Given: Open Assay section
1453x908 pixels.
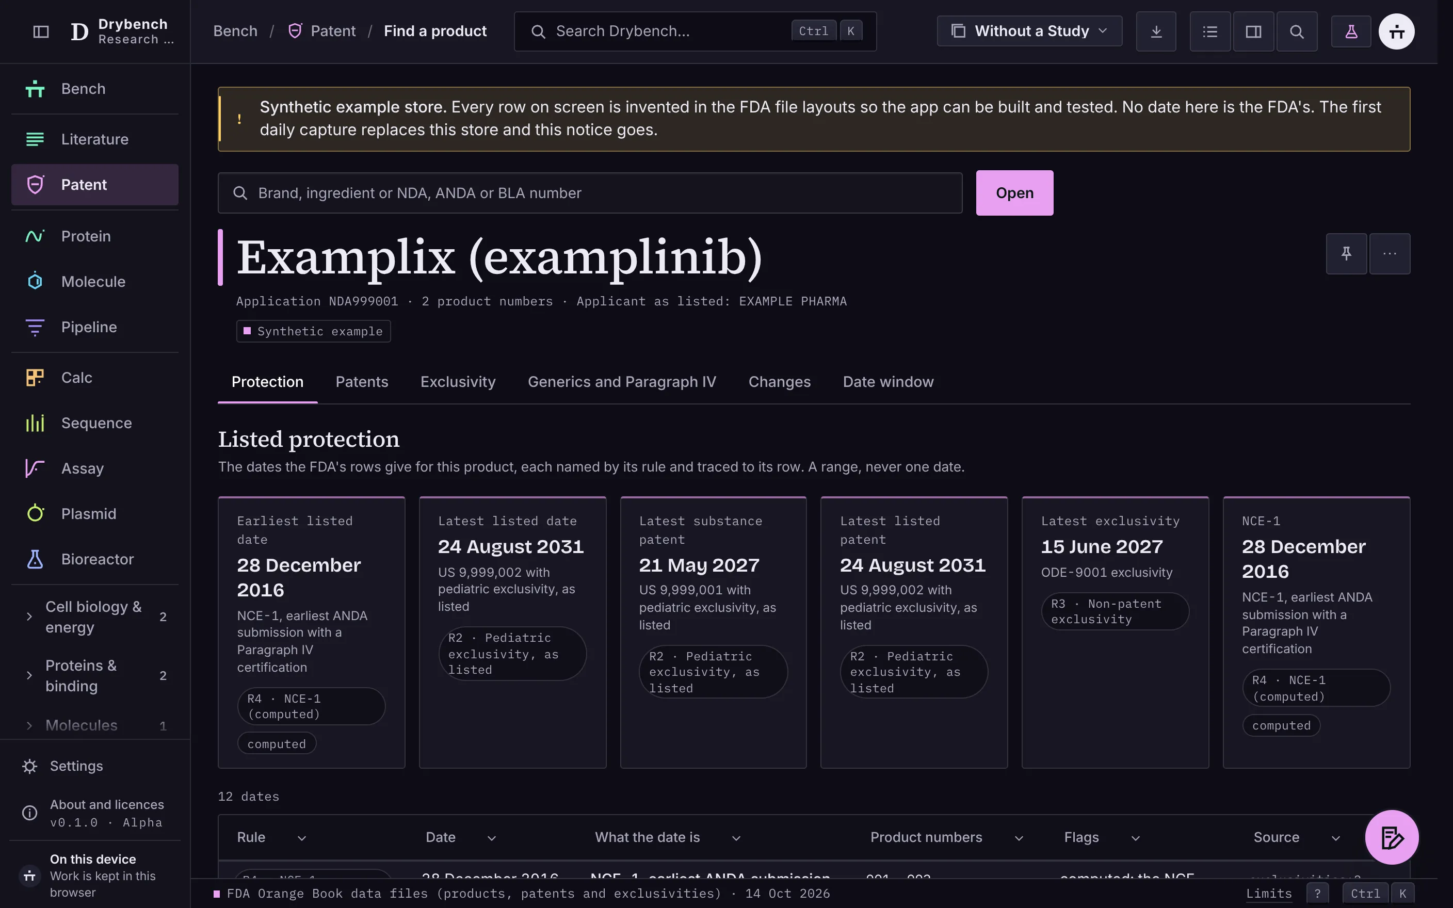Looking at the screenshot, I should pyautogui.click(x=95, y=468).
